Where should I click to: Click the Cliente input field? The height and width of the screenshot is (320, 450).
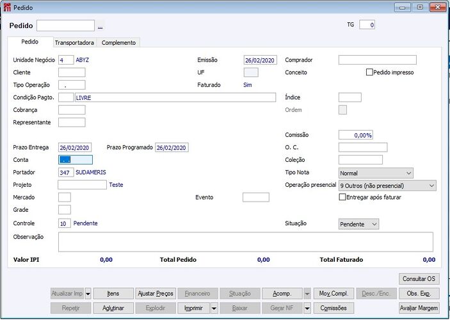[72, 72]
